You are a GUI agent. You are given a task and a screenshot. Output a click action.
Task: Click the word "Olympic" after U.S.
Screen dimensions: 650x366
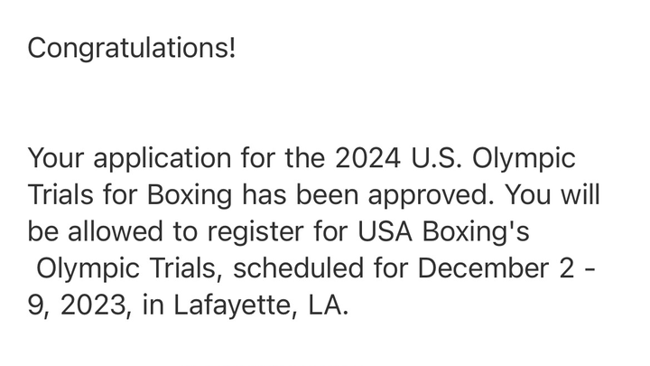(x=524, y=159)
